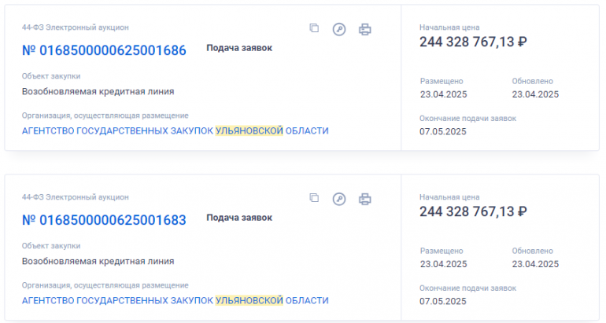The height and width of the screenshot is (323, 606).
Task: Print the card for auction 0168500000625001683
Action: point(364,199)
